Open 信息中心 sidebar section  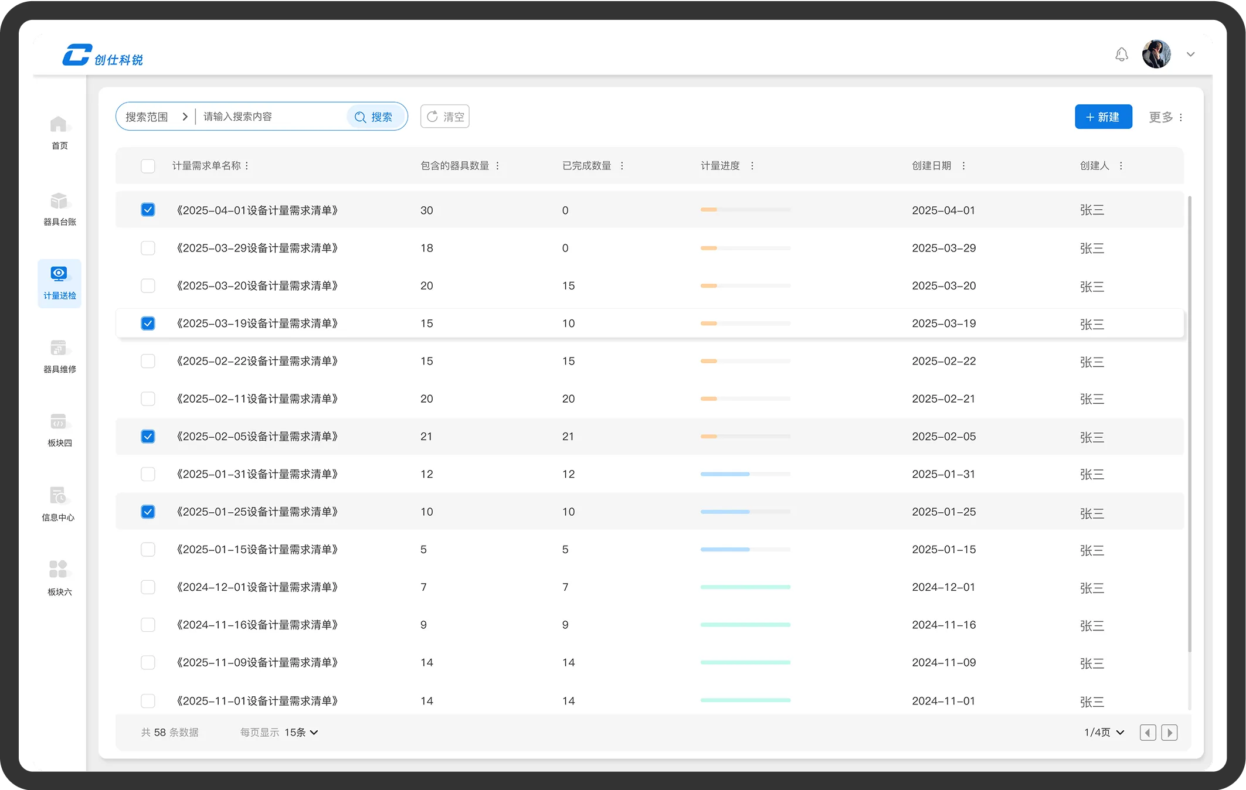pos(58,505)
